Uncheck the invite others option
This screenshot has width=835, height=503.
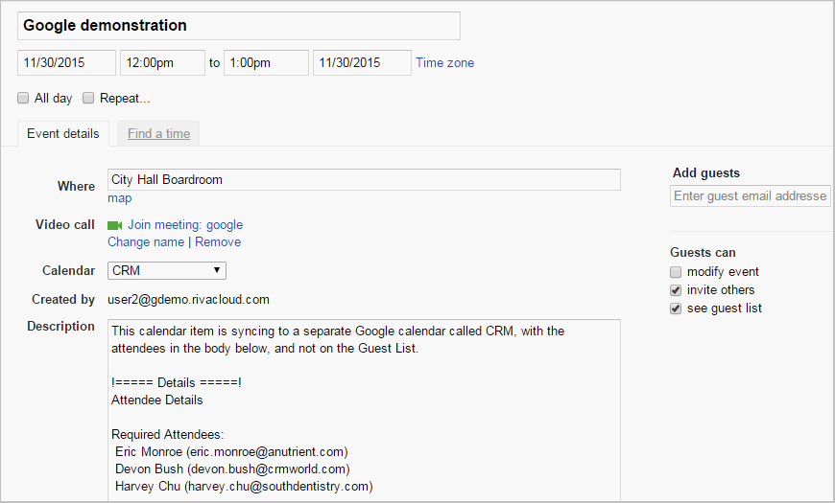676,290
